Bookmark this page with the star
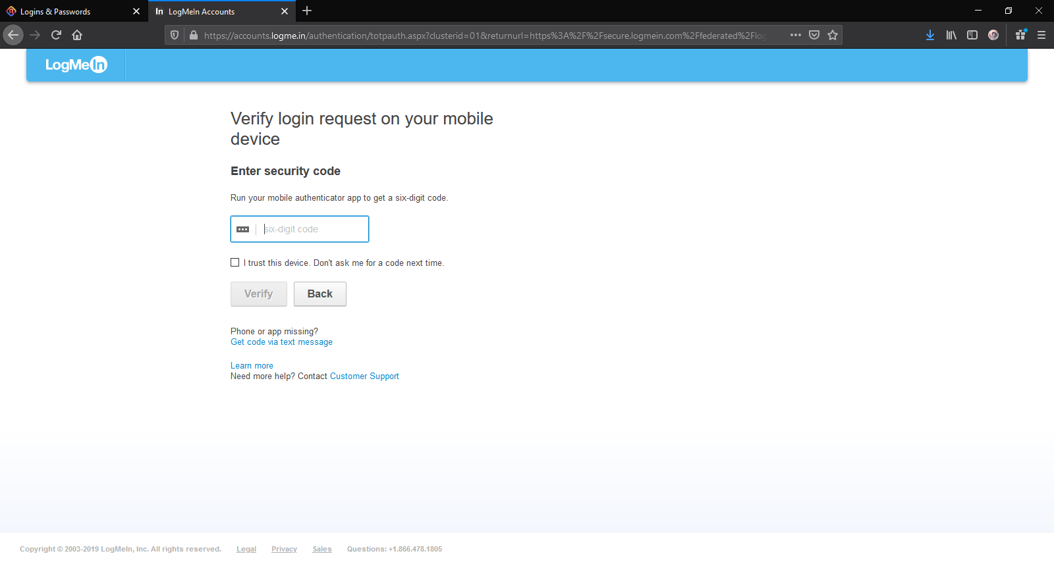Image resolution: width=1054 pixels, height=566 pixels. point(833,35)
